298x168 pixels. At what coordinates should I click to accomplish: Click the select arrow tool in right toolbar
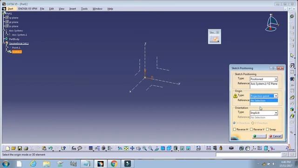(292, 56)
